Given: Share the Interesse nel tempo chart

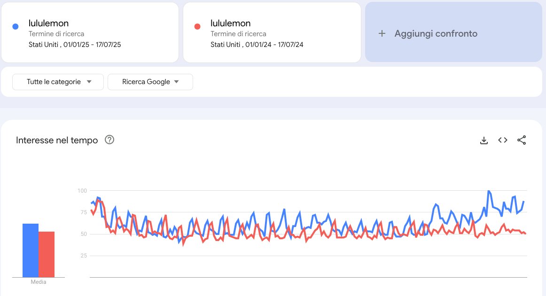Looking at the screenshot, I should 521,140.
